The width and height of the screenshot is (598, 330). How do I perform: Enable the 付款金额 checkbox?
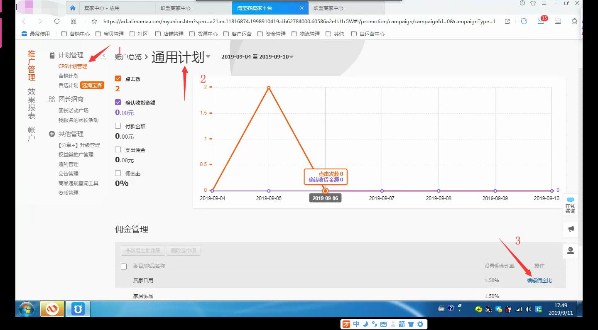(117, 126)
